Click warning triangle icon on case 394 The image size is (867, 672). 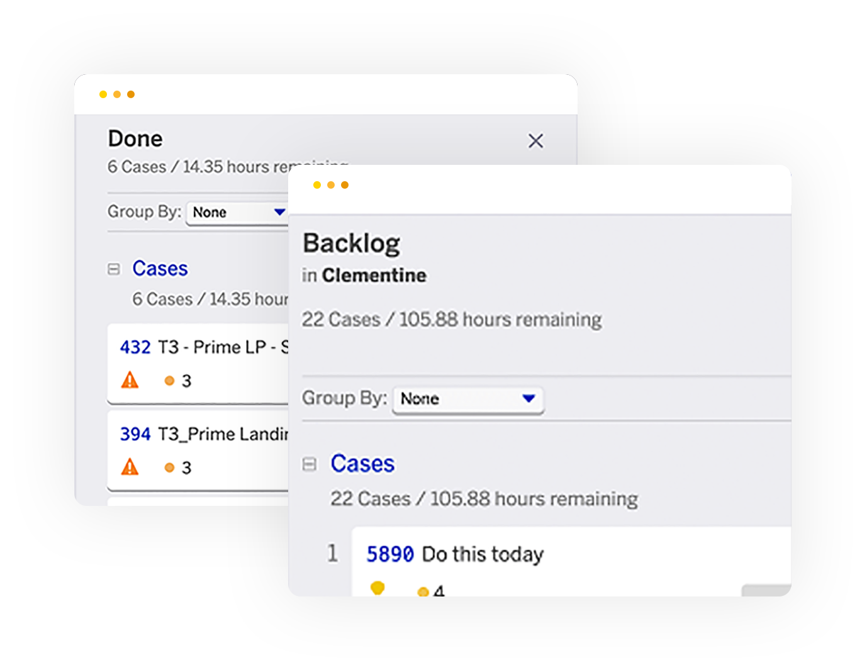(x=130, y=467)
